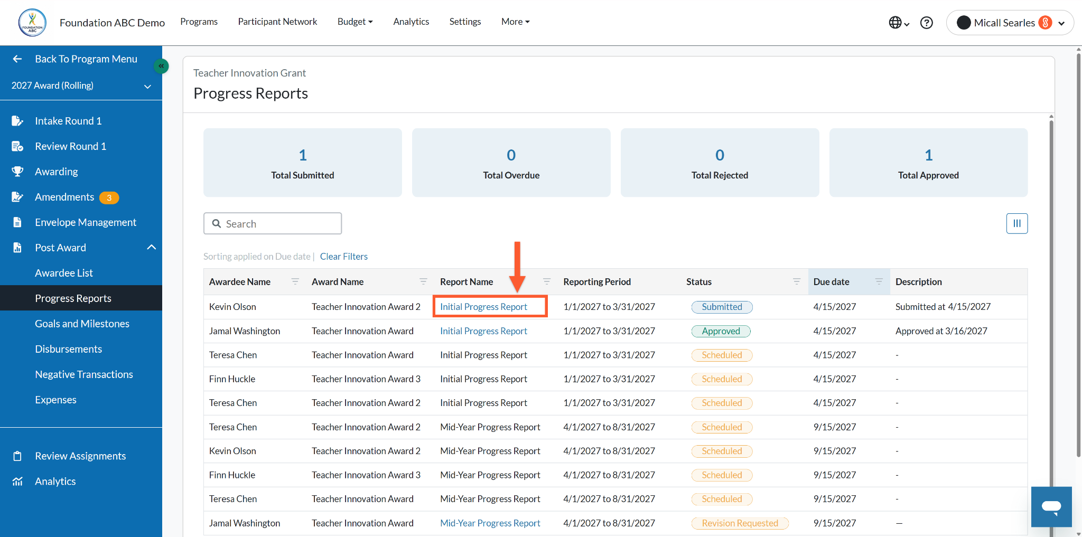This screenshot has height=537, width=1082.
Task: Click the Submitted status badge for Kevin Olson
Action: click(722, 307)
